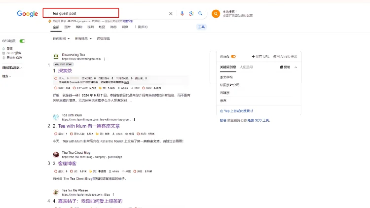Viewport: 370px width, 208px height.
Task: Click the Tea for Me Please favicon
Action: click(56, 192)
